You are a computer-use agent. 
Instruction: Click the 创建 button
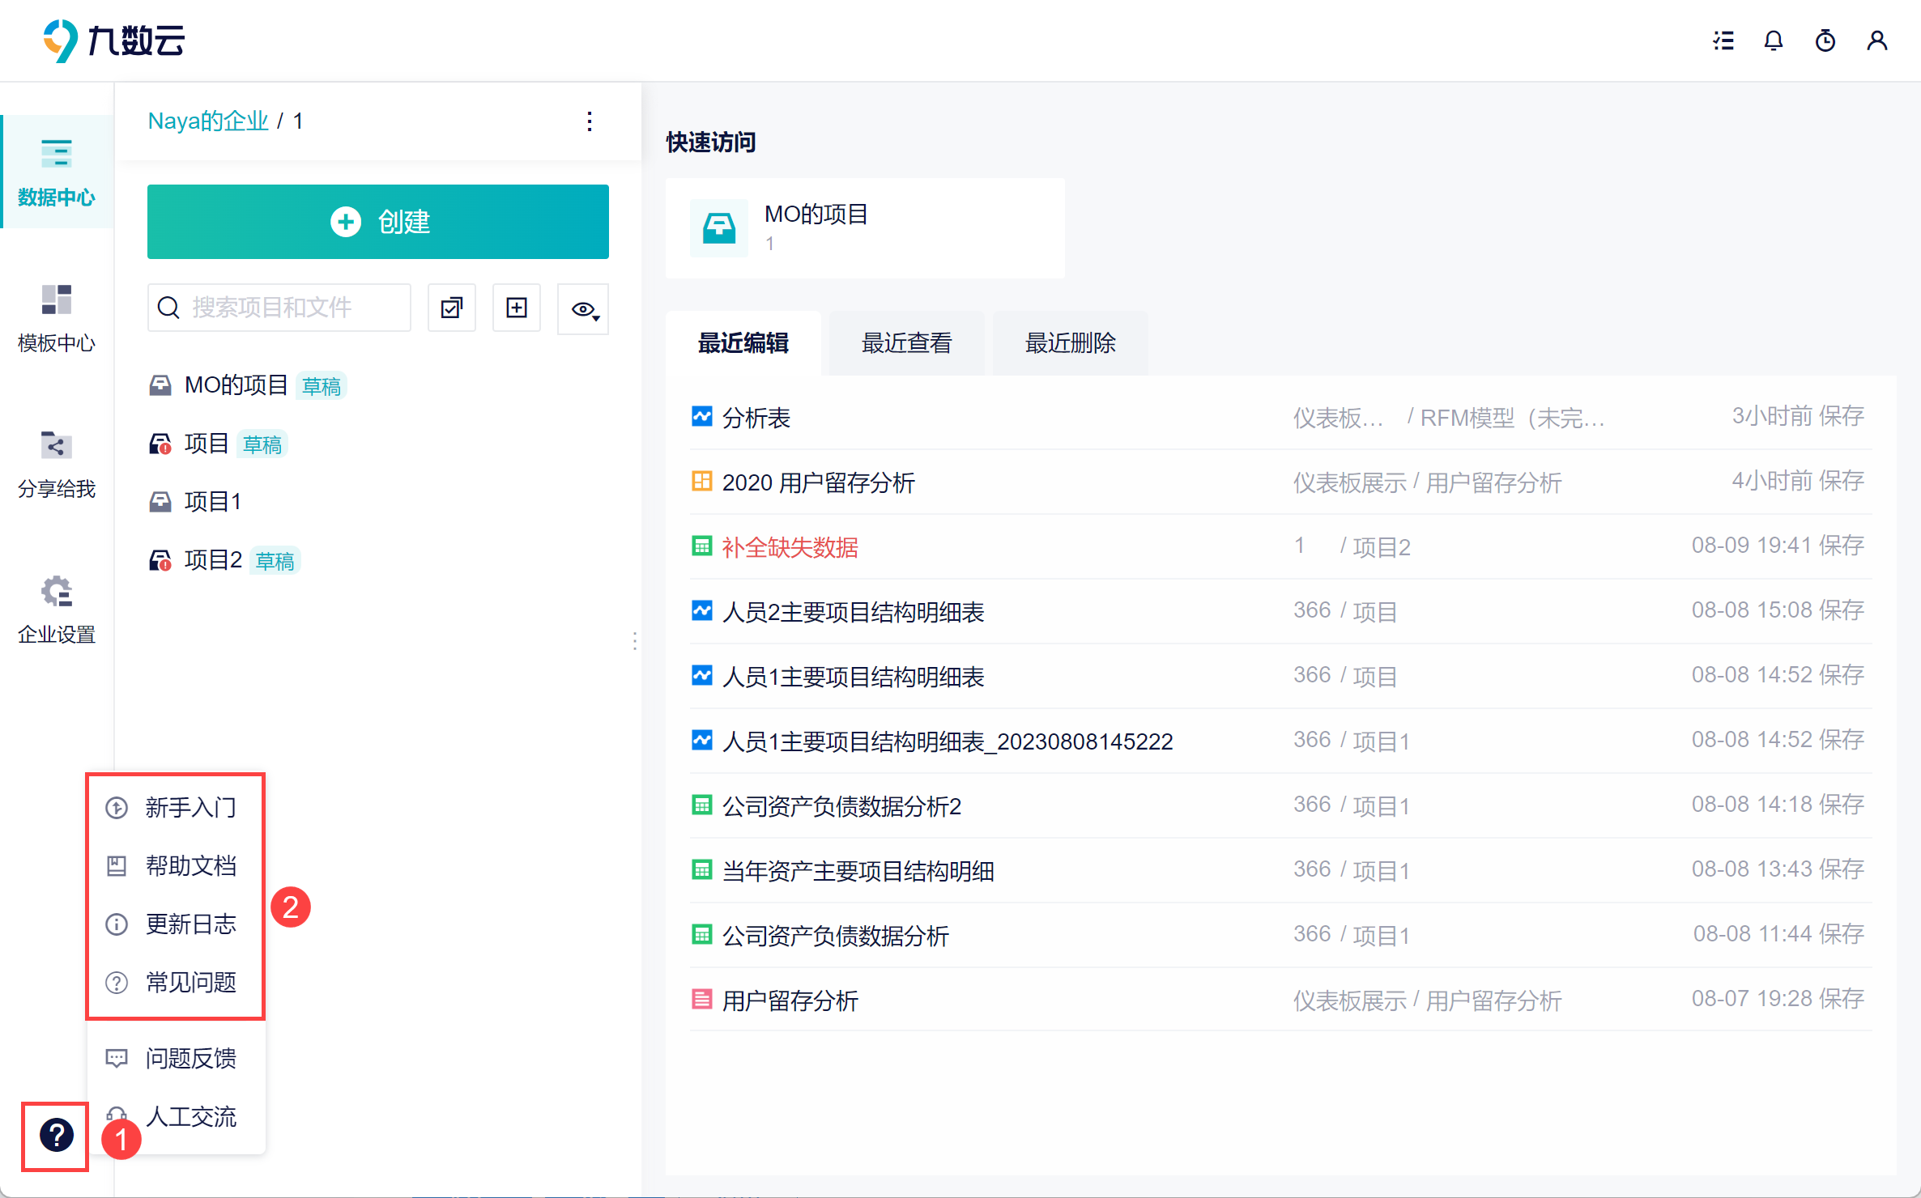click(377, 222)
